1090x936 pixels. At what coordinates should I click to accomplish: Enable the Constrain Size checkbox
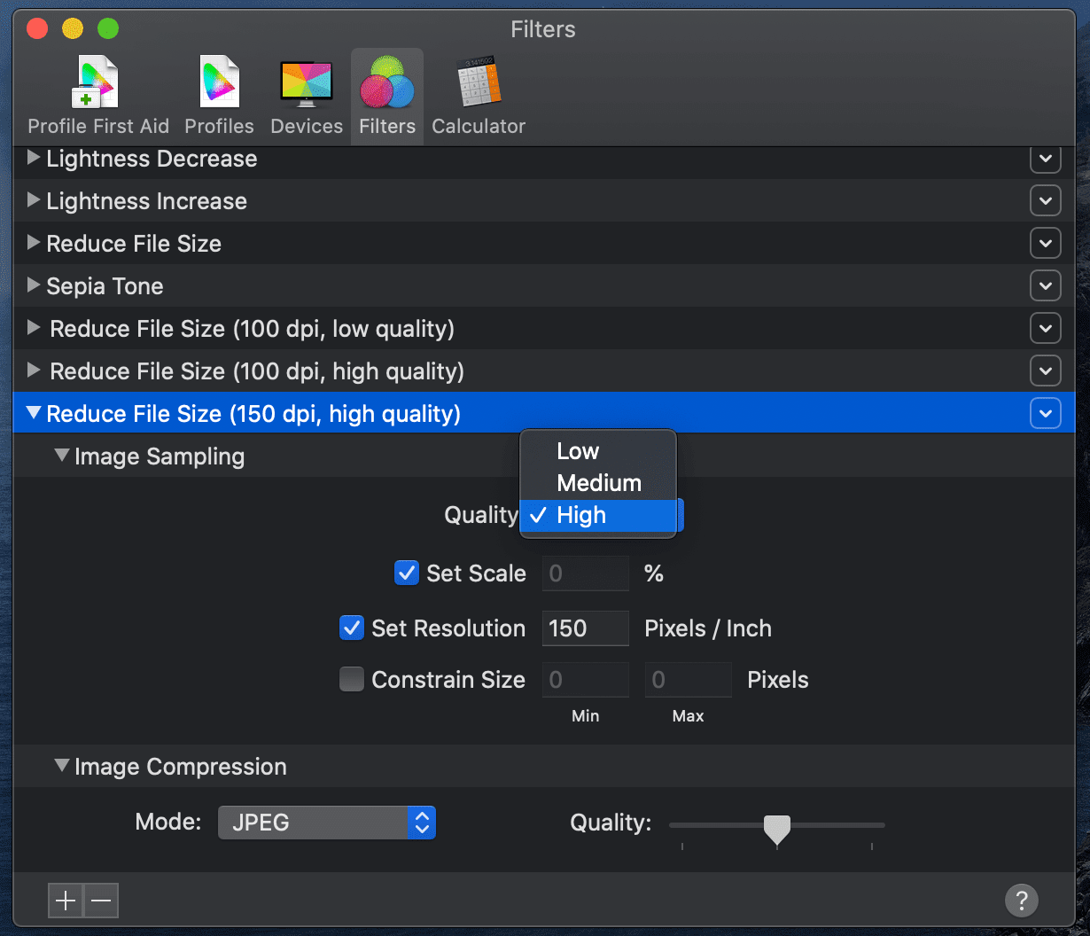352,679
